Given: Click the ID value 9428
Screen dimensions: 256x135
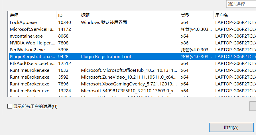Looking at the screenshot, I should tap(63, 57).
